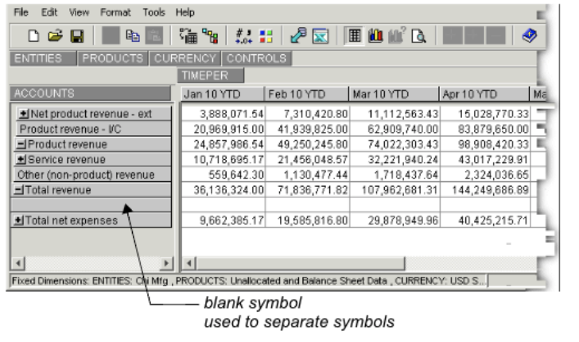Click the Save disk icon
The width and height of the screenshot is (579, 342).
(76, 36)
